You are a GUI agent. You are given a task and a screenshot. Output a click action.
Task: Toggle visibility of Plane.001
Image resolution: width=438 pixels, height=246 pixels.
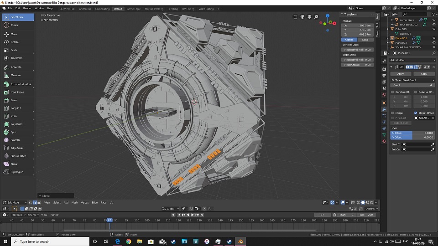434,38
